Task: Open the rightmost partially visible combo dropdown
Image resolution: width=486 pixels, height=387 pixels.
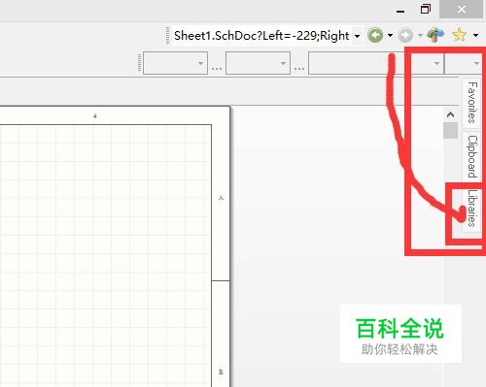Action: [x=476, y=63]
